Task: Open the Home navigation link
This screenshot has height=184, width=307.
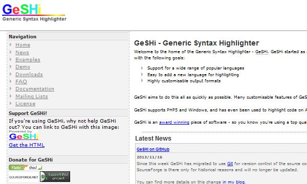Action: 23,45
